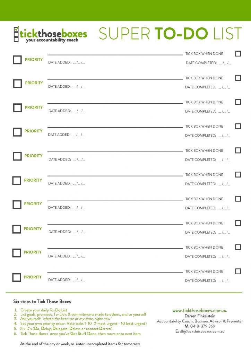Tick the last row's priority checkbox

(x=17, y=278)
